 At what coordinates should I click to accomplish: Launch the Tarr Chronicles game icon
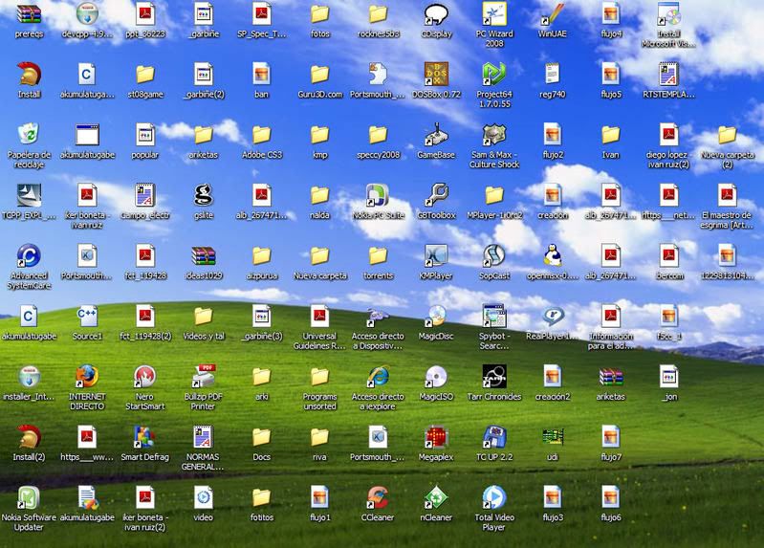coord(494,377)
